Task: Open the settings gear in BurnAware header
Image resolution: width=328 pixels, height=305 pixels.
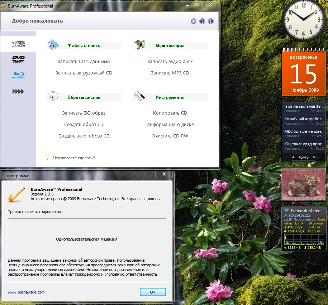Action: 193,21
